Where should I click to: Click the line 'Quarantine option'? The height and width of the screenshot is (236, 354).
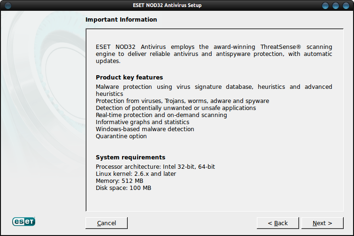pyautogui.click(x=121, y=136)
